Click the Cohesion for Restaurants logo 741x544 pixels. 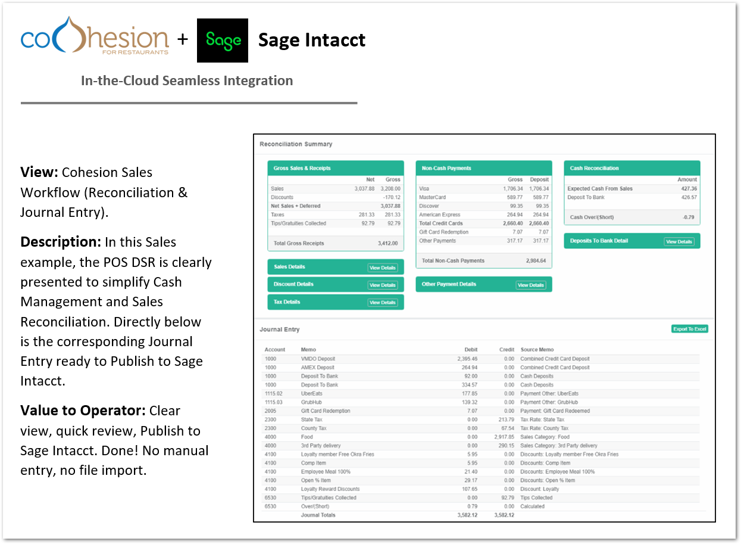[x=95, y=39]
